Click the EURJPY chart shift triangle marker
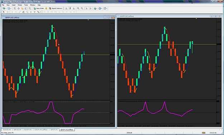 (196, 19)
